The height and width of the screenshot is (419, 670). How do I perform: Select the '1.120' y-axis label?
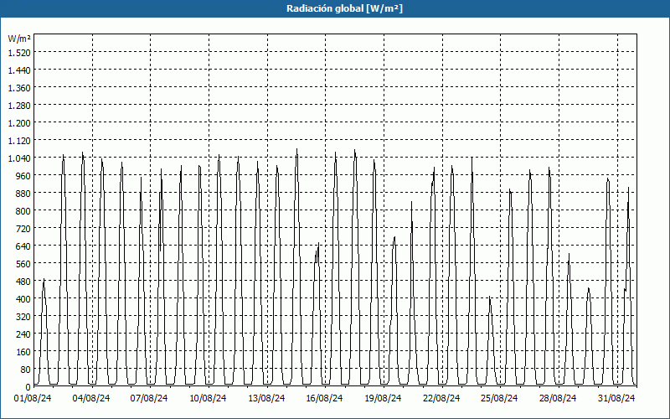19,141
